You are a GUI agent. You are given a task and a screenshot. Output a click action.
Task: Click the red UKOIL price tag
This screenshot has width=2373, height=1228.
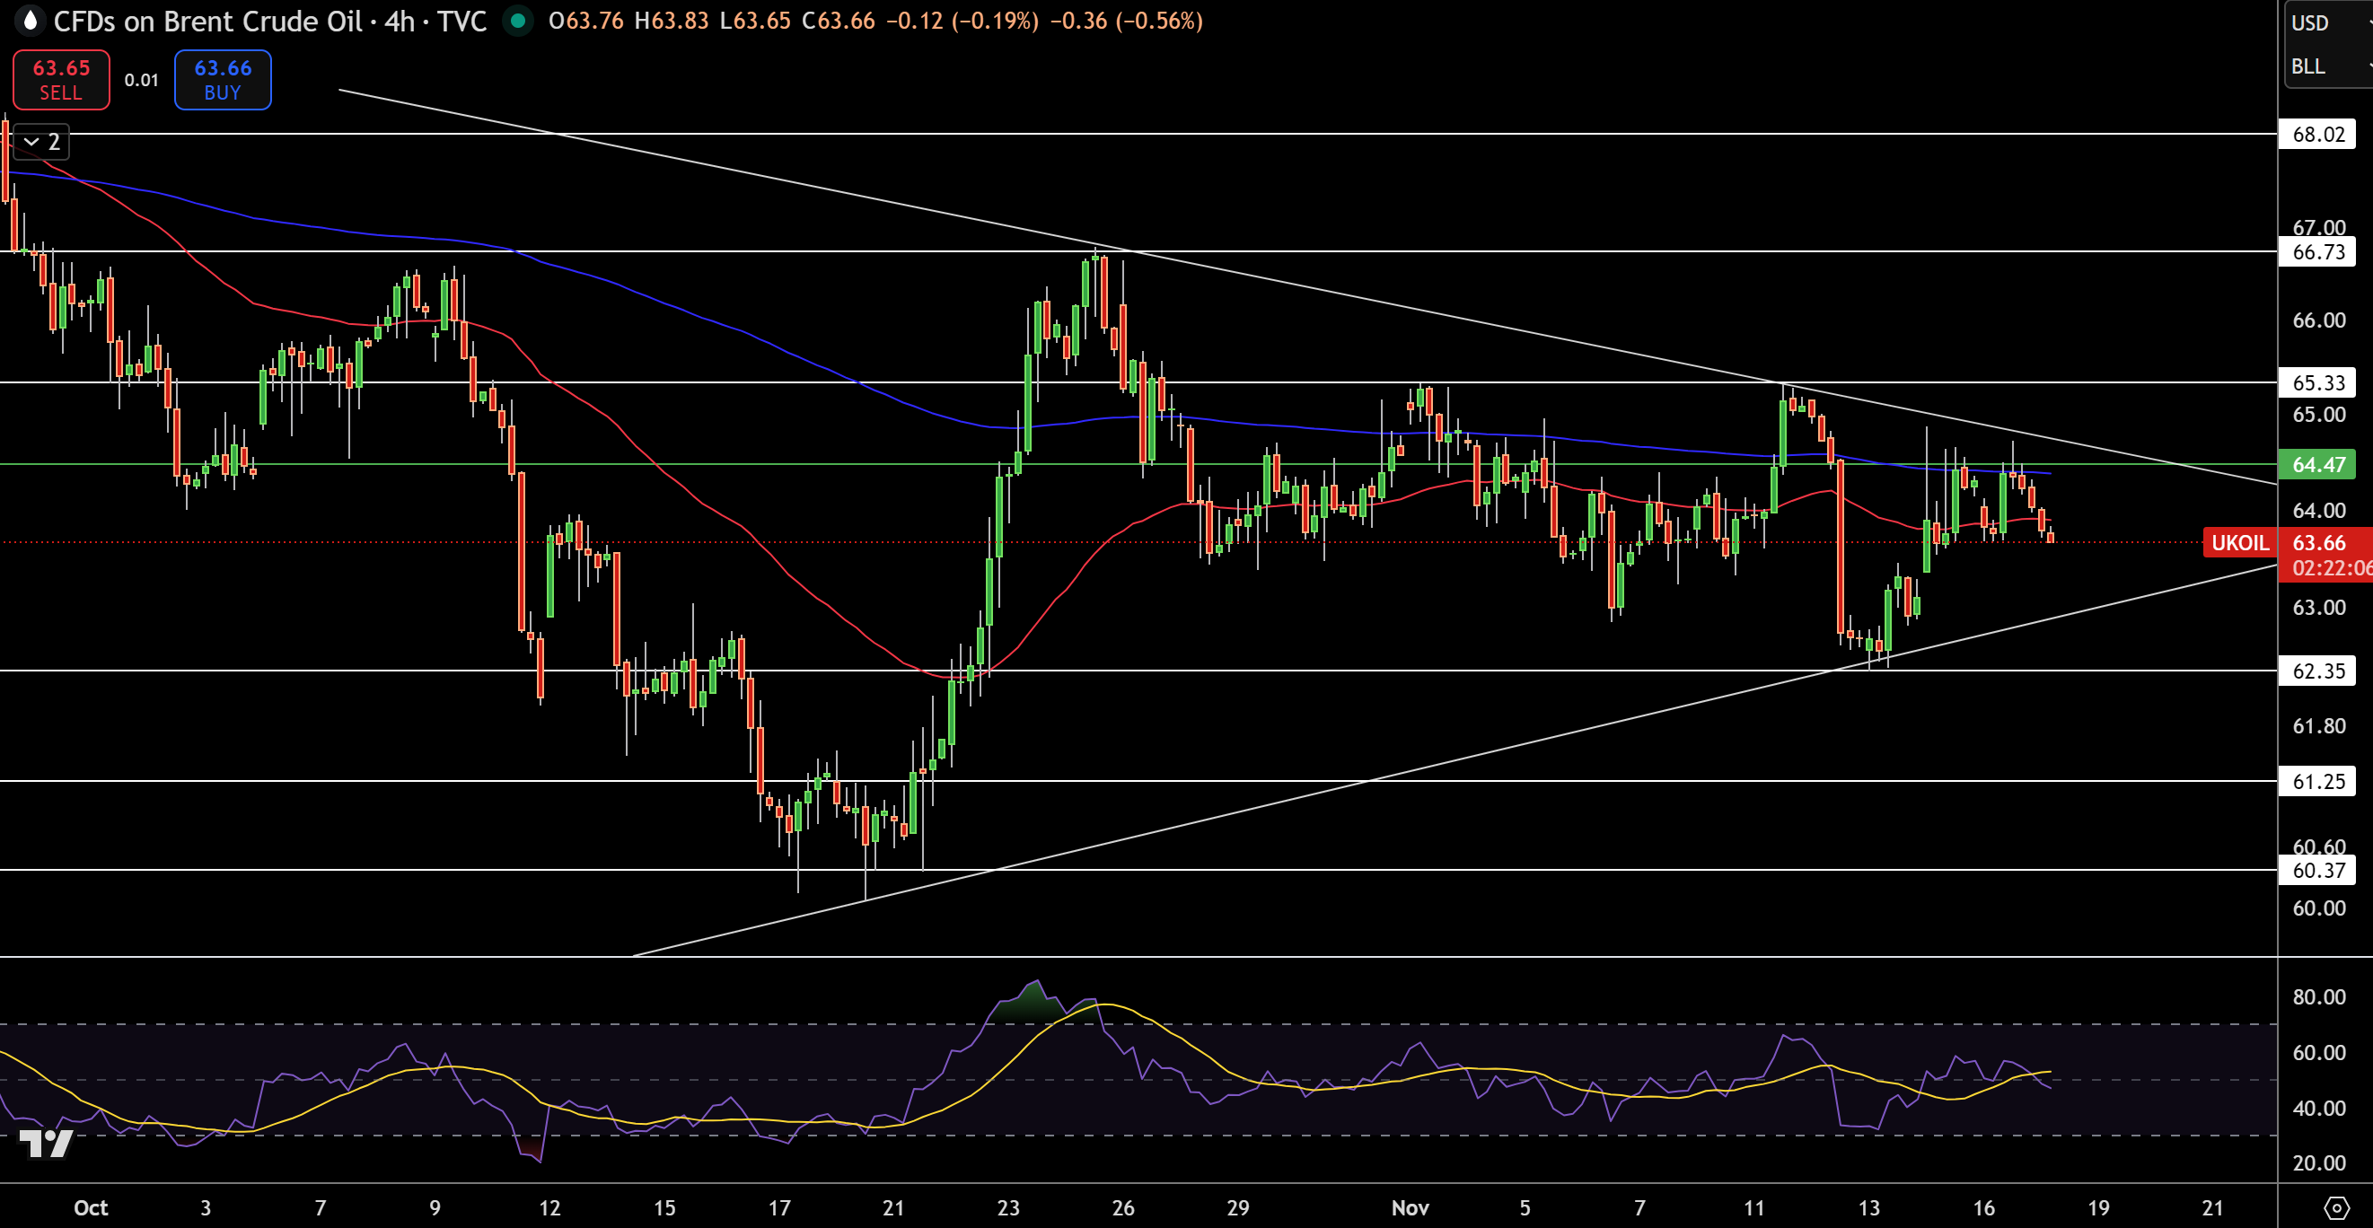tap(2239, 542)
